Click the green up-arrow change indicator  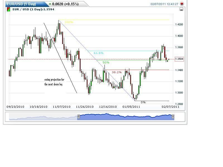point(50,4)
